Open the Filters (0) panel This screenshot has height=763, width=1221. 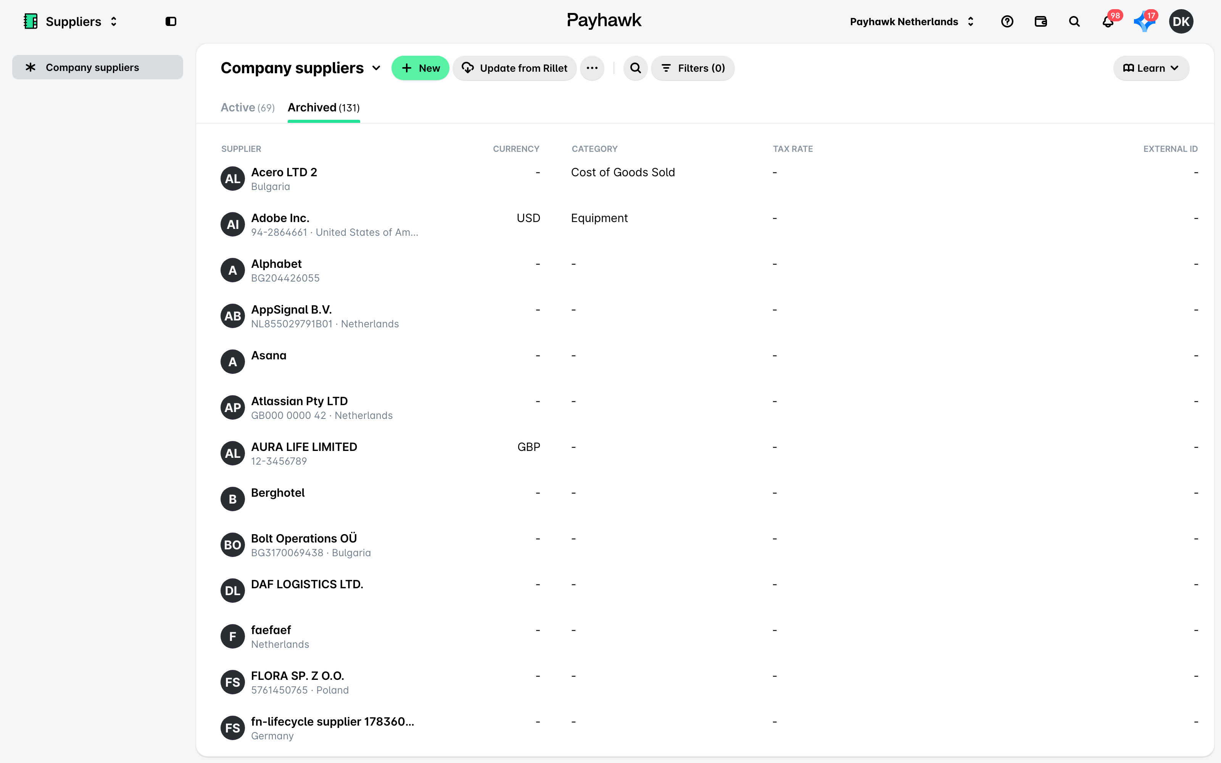pos(693,68)
